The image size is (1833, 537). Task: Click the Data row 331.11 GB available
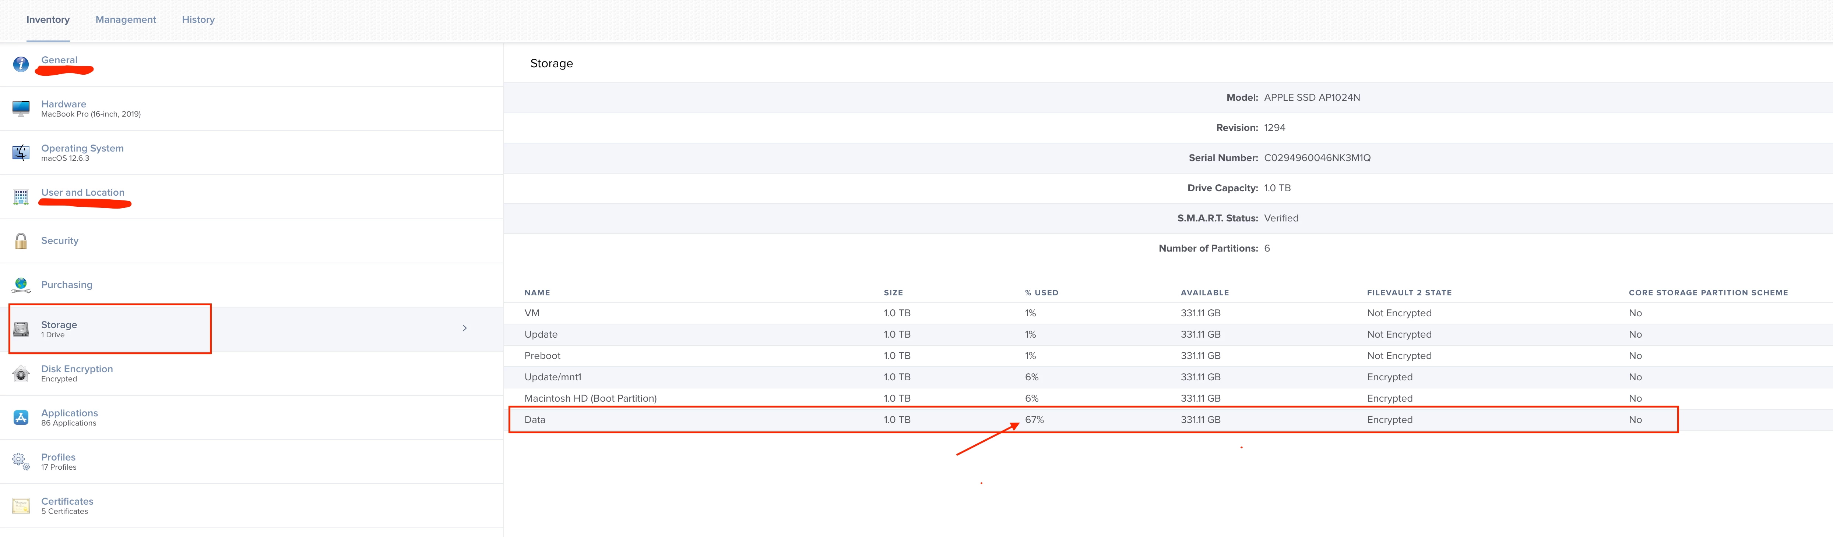[1200, 420]
